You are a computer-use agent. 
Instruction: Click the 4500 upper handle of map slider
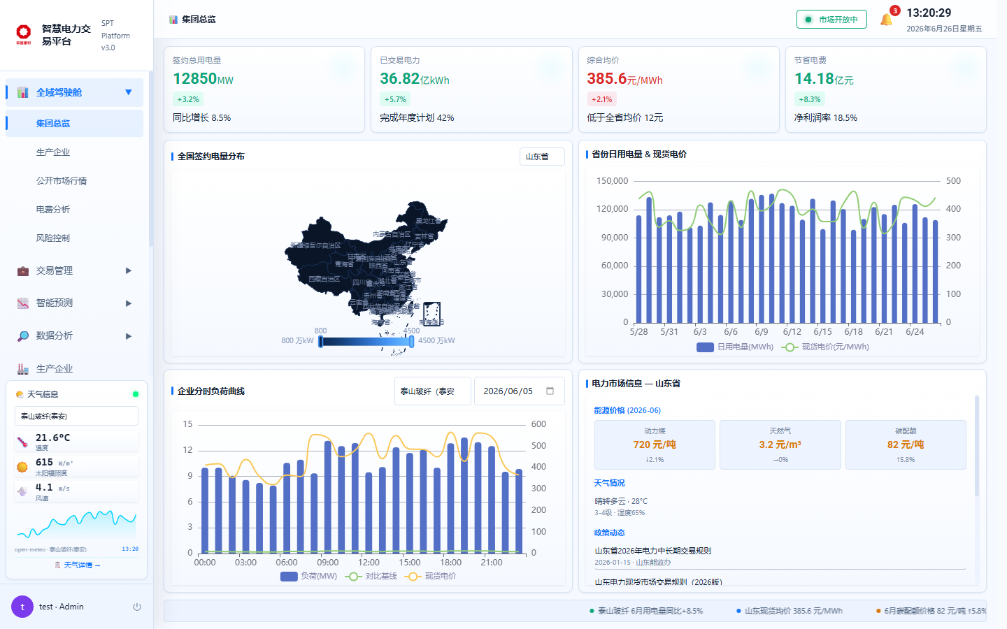[x=412, y=341]
